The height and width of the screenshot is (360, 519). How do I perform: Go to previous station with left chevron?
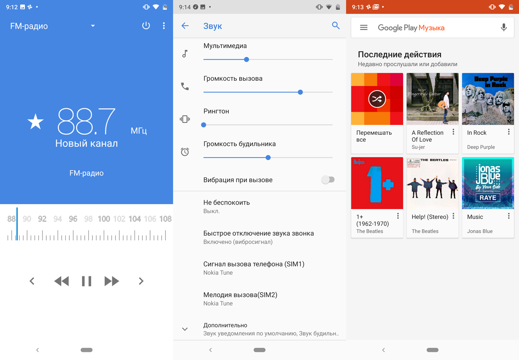coord(32,281)
